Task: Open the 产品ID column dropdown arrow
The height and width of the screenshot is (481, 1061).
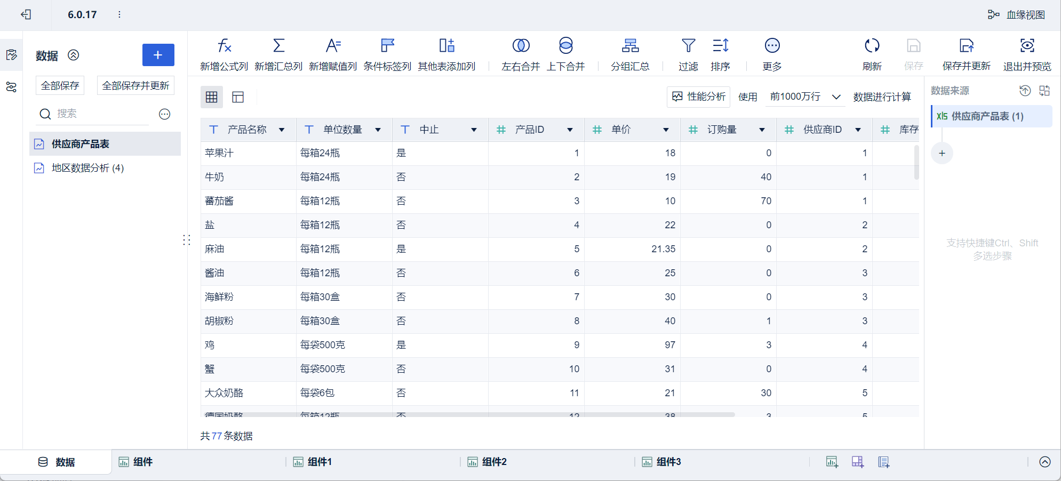Action: pyautogui.click(x=570, y=130)
